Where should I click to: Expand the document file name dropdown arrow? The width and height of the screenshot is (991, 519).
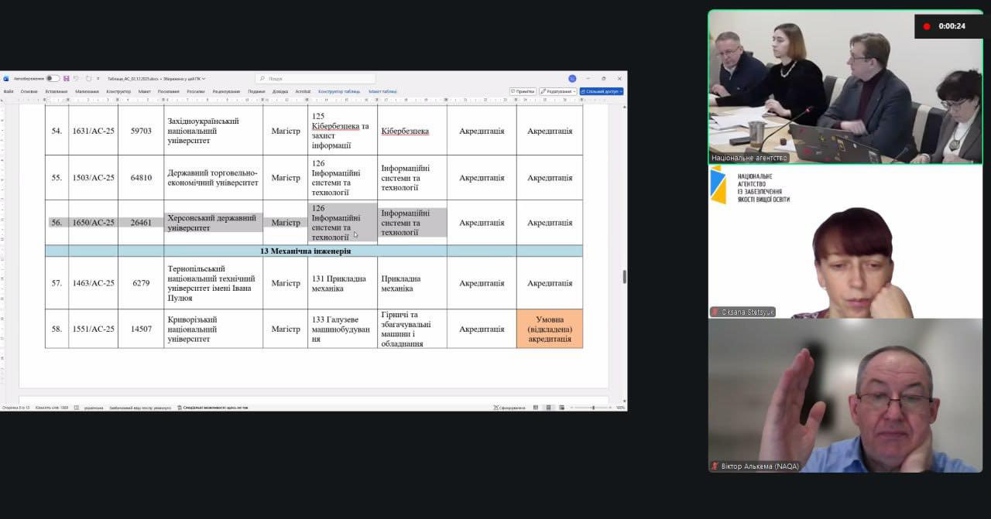pos(204,78)
